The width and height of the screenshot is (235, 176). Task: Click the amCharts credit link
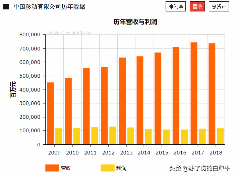[69, 33]
